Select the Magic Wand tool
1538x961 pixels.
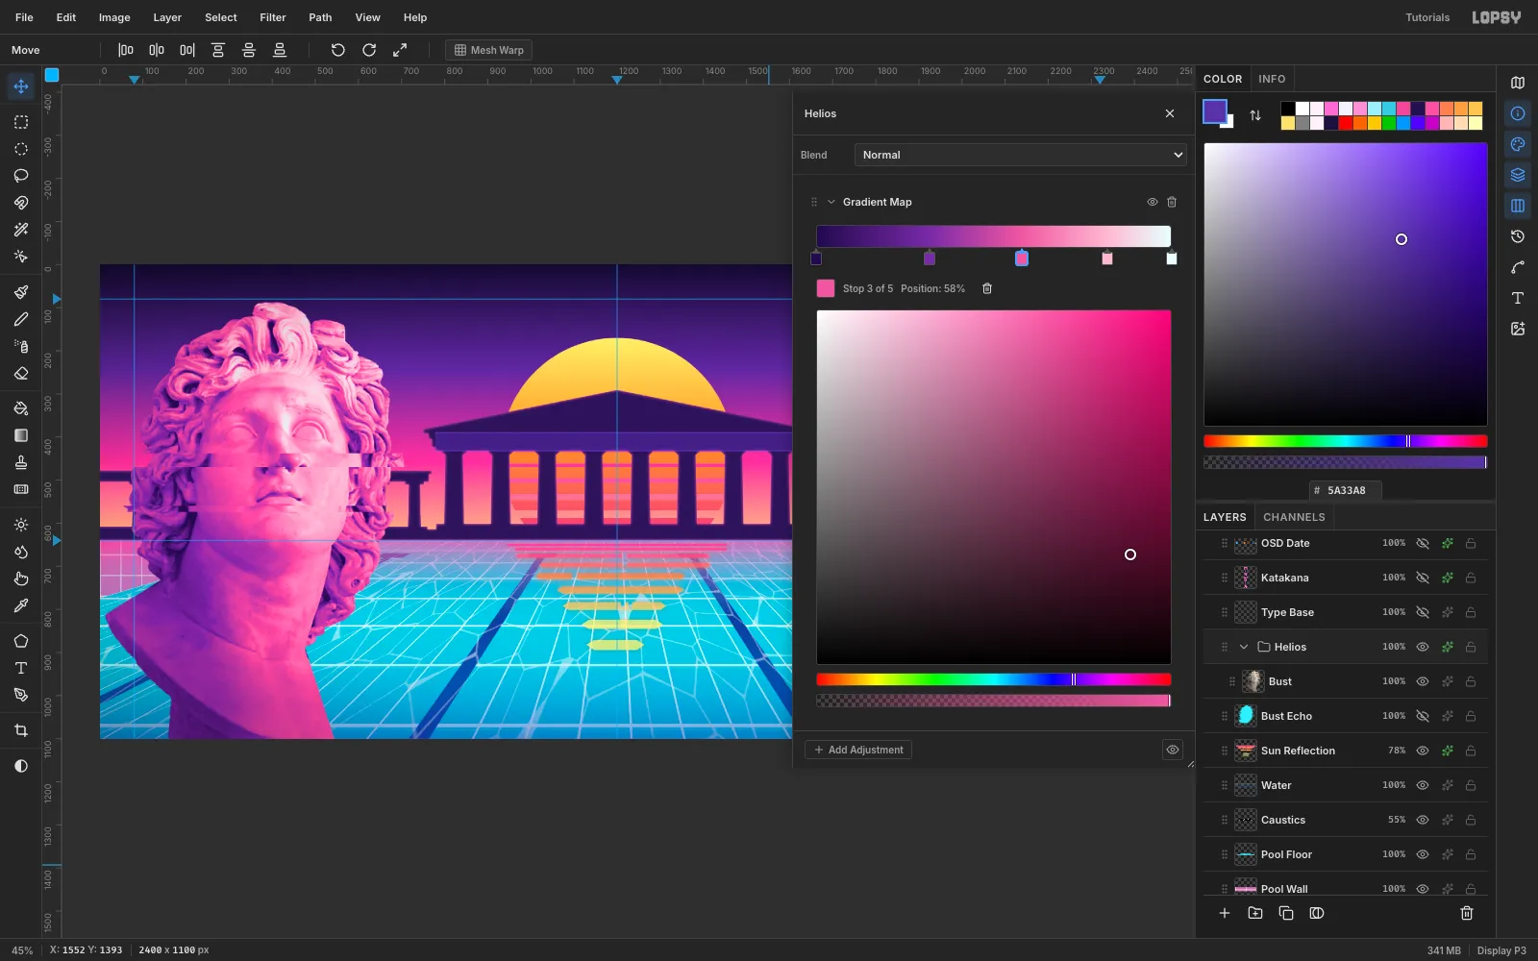20,230
